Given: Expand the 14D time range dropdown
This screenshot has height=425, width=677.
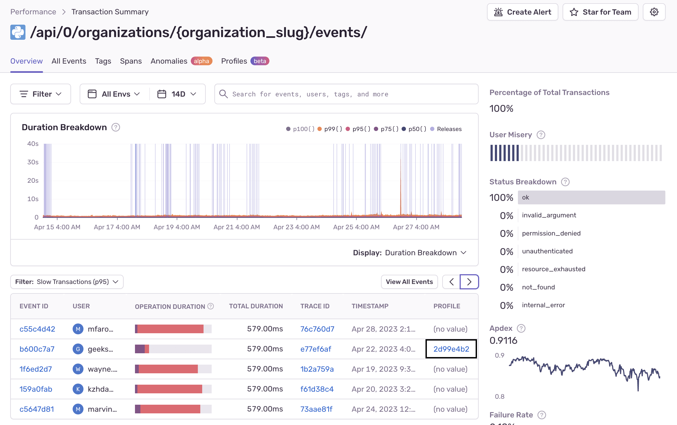Looking at the screenshot, I should (178, 93).
